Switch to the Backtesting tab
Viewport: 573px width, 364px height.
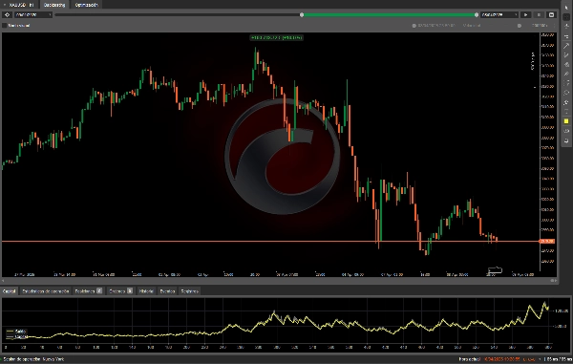pyautogui.click(x=54, y=5)
